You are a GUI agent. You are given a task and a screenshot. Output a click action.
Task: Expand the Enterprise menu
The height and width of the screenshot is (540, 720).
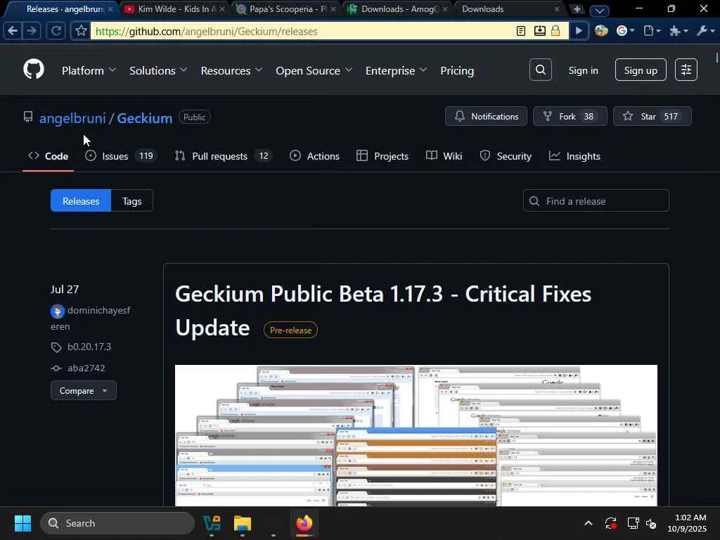pyautogui.click(x=397, y=71)
